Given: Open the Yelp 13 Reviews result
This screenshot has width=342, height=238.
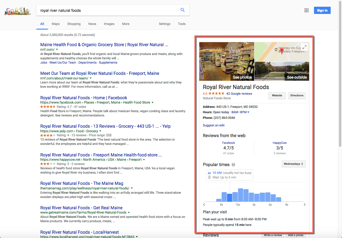Looking at the screenshot, I should click(x=105, y=126).
